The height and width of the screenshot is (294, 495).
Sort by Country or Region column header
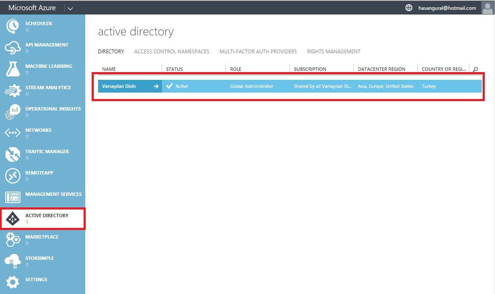pos(444,69)
